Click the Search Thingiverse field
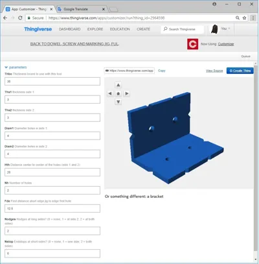Screen dimensions: 259x264 click(182, 29)
